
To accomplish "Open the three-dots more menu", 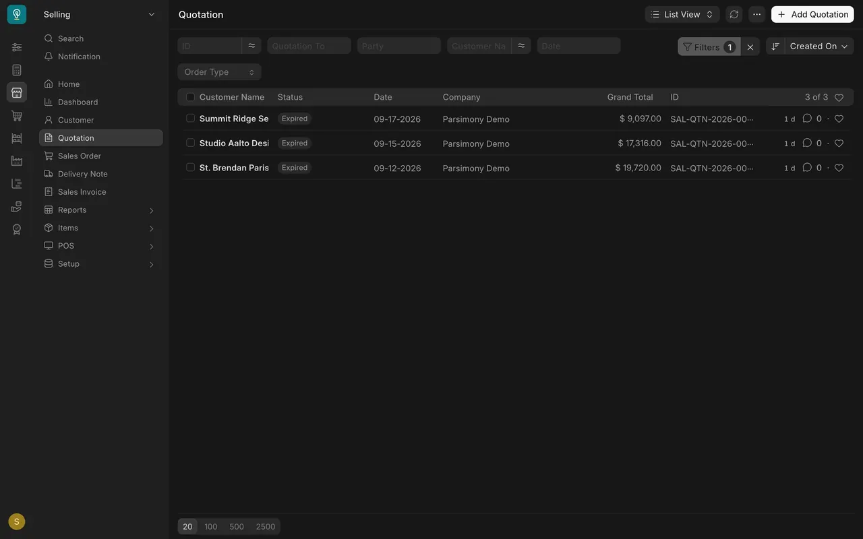I will pos(756,14).
